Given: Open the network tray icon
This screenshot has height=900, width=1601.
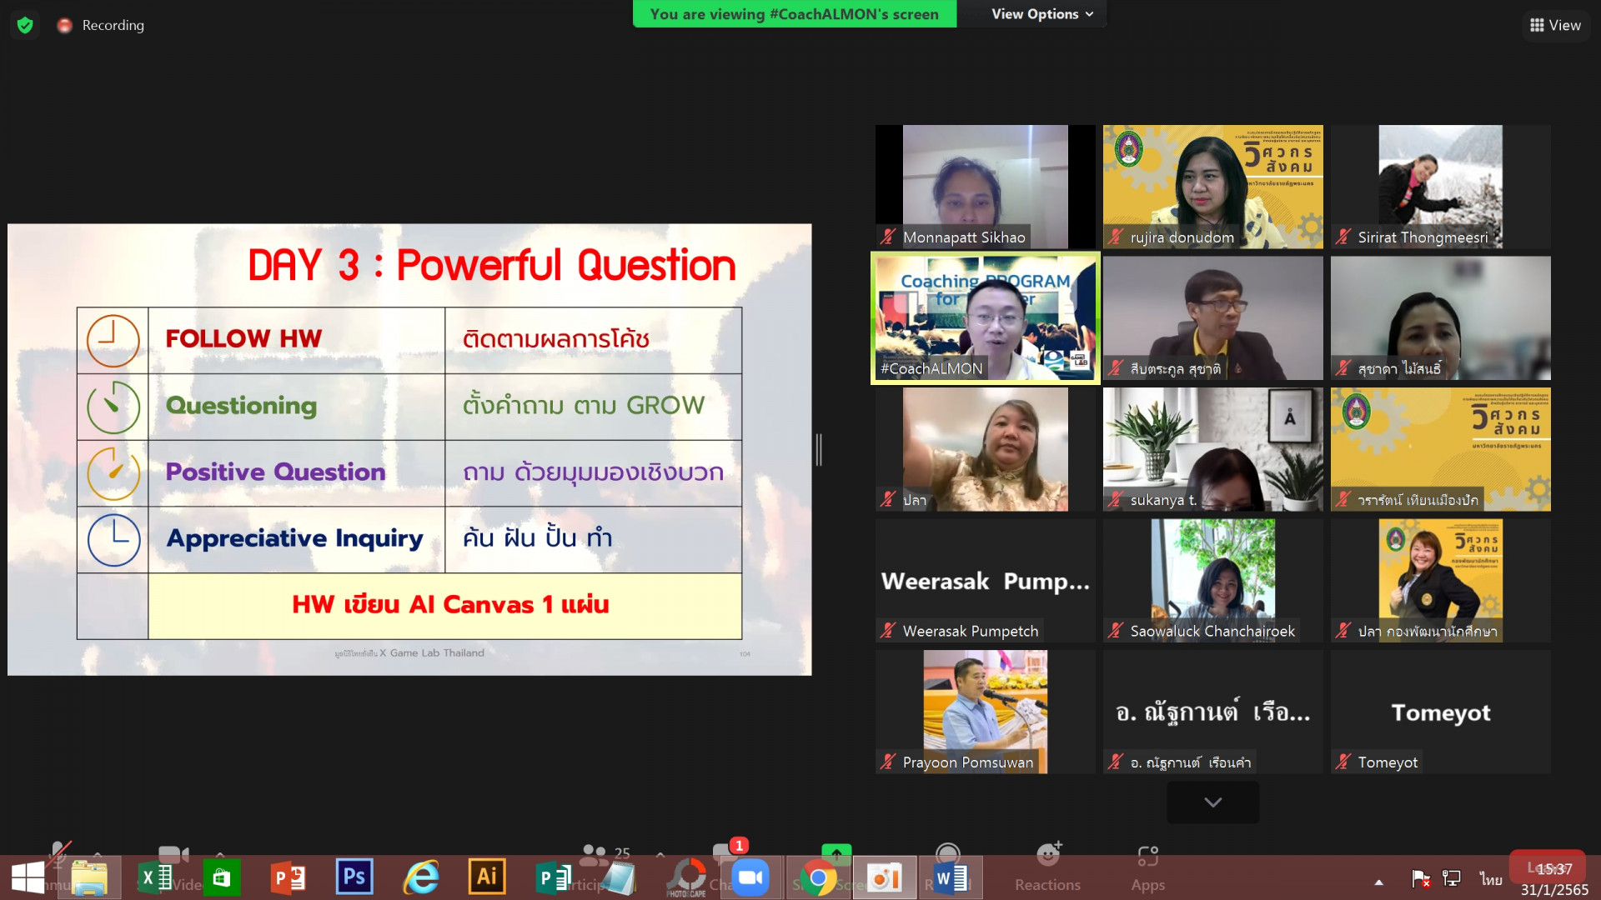Looking at the screenshot, I should click(1452, 878).
